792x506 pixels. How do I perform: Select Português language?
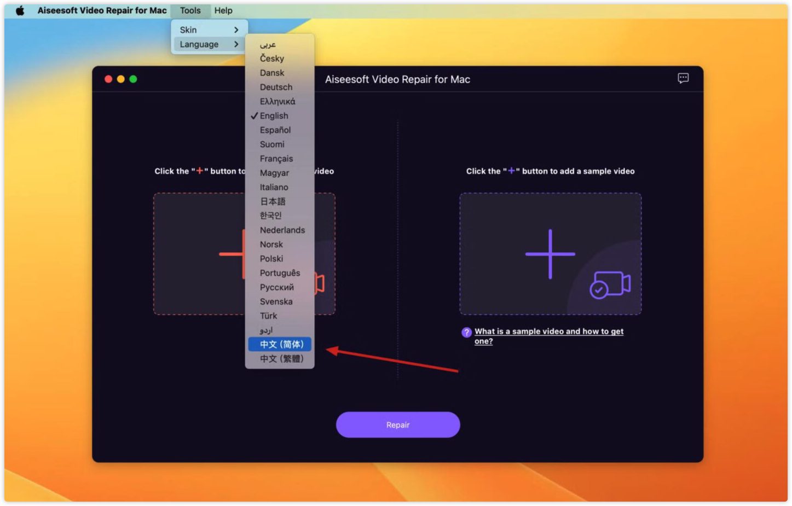point(280,272)
